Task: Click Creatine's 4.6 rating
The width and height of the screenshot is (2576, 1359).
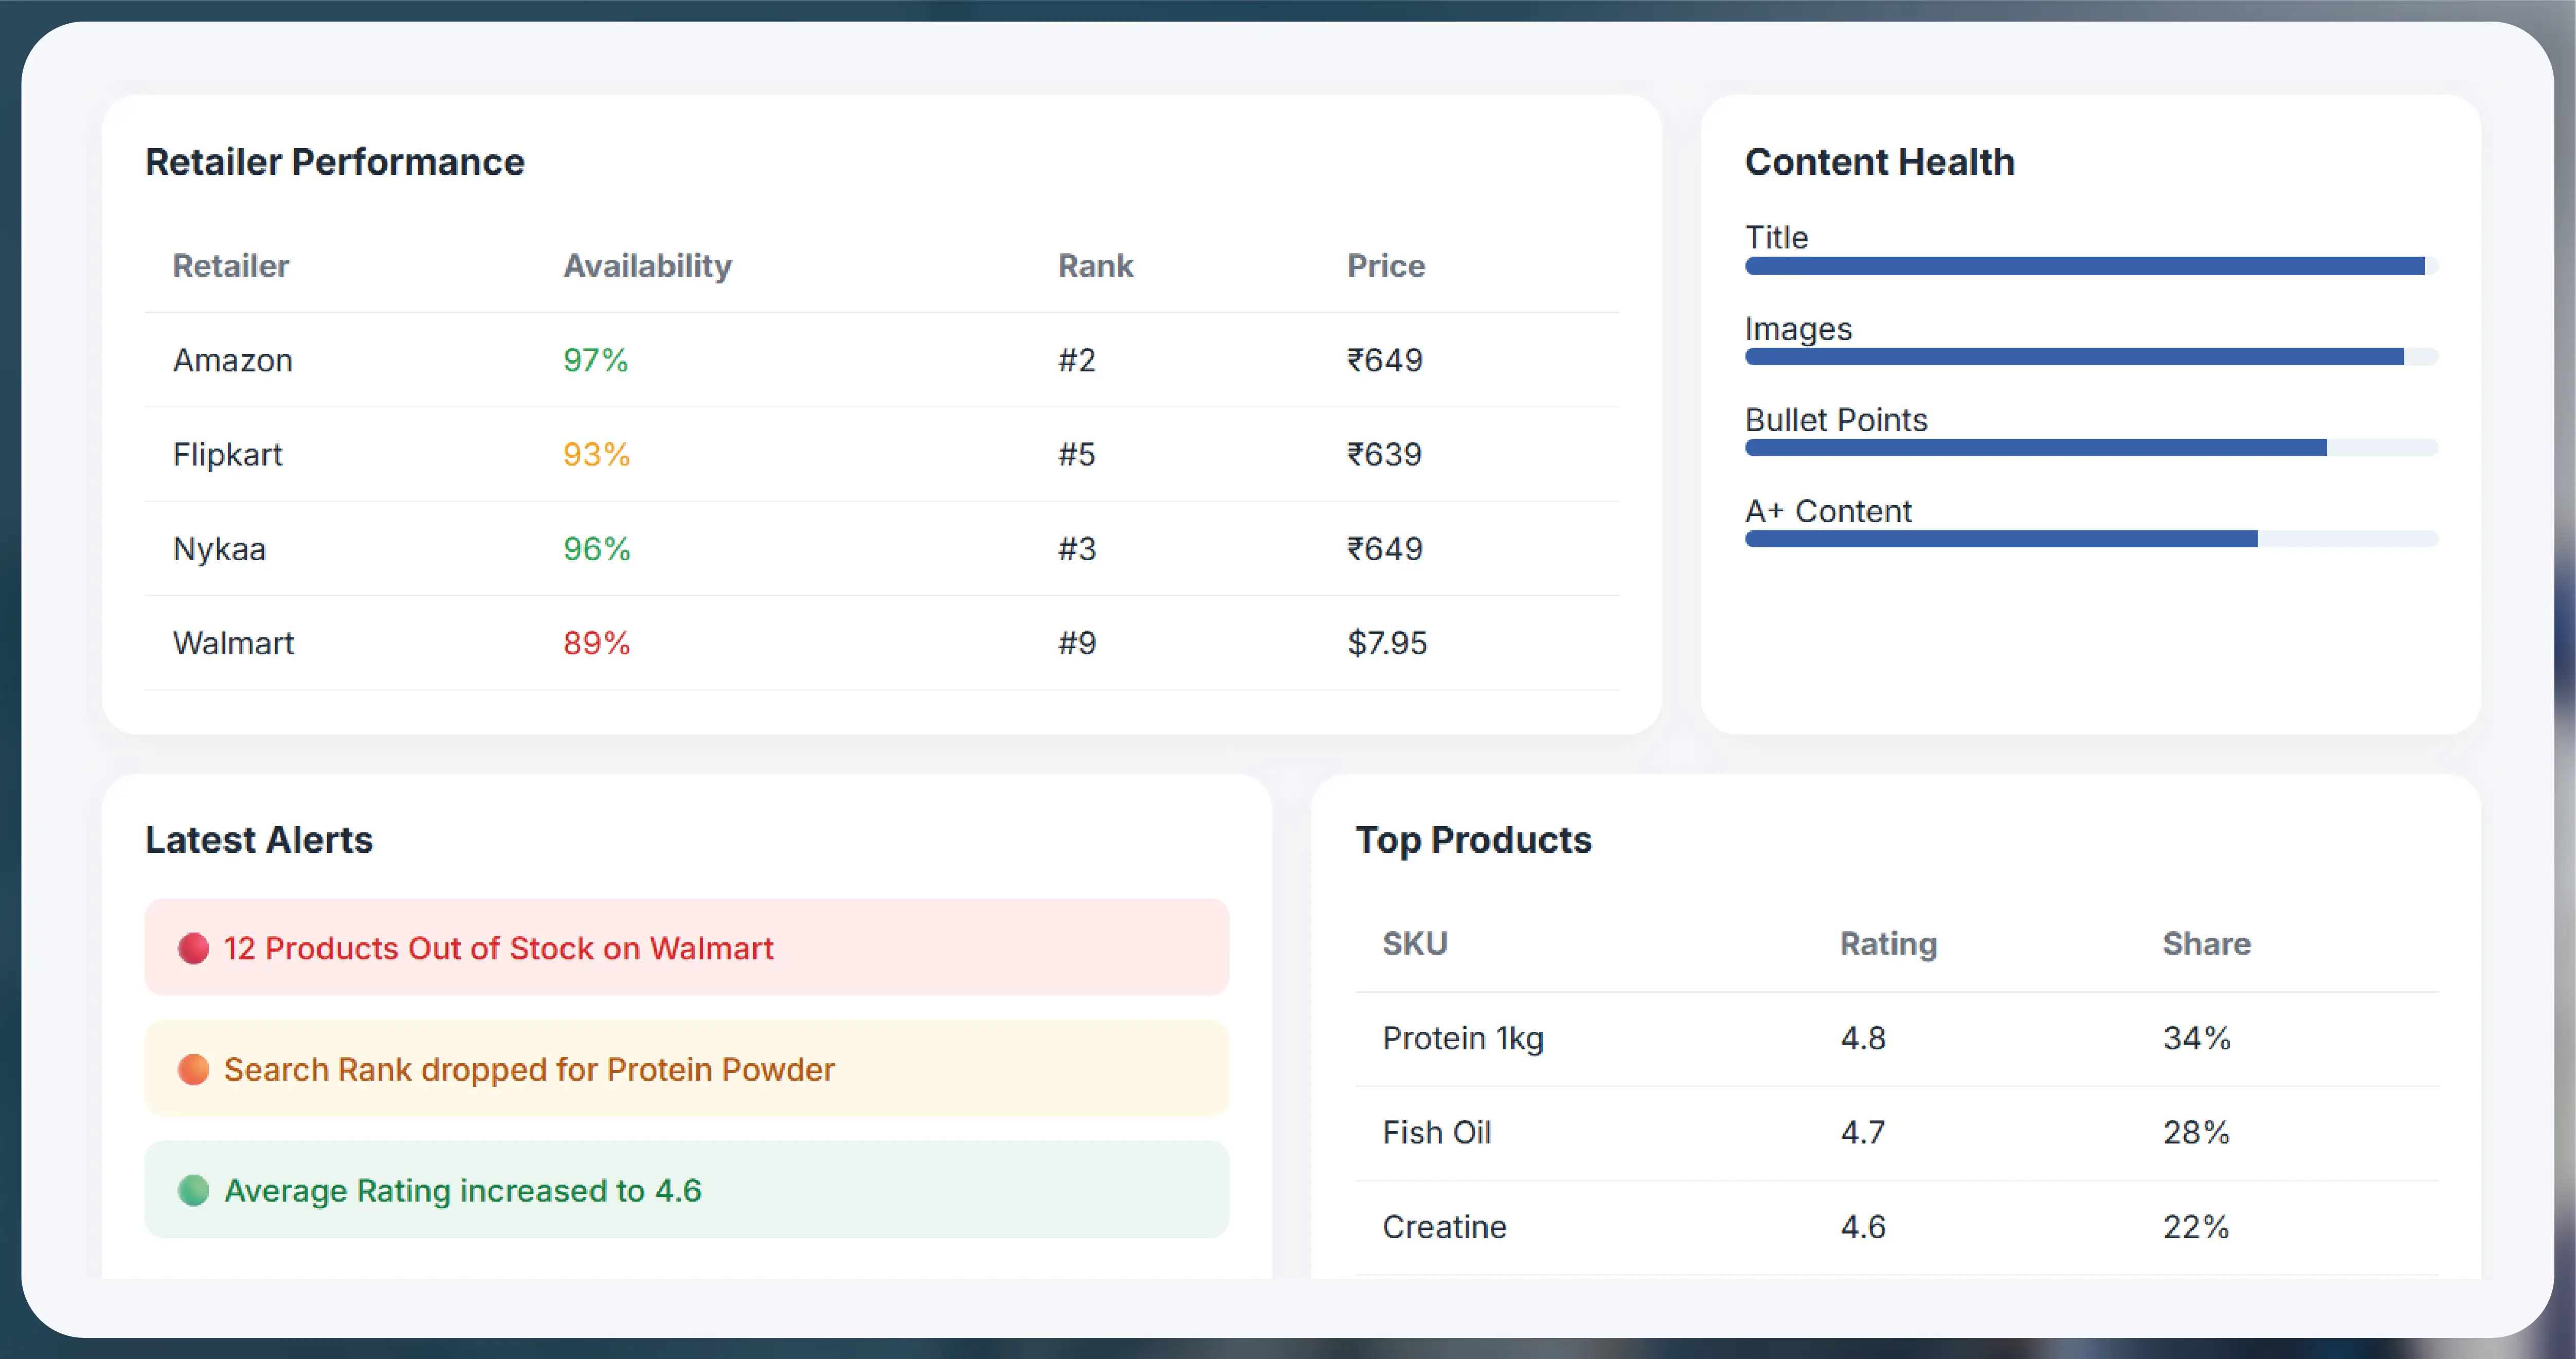Action: pos(1863,1227)
